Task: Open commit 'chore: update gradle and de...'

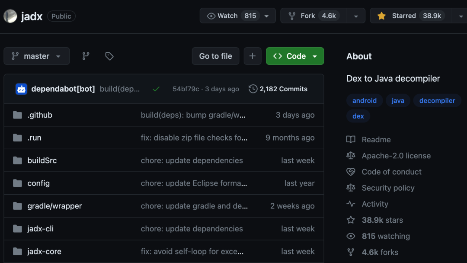Action: coord(194,206)
